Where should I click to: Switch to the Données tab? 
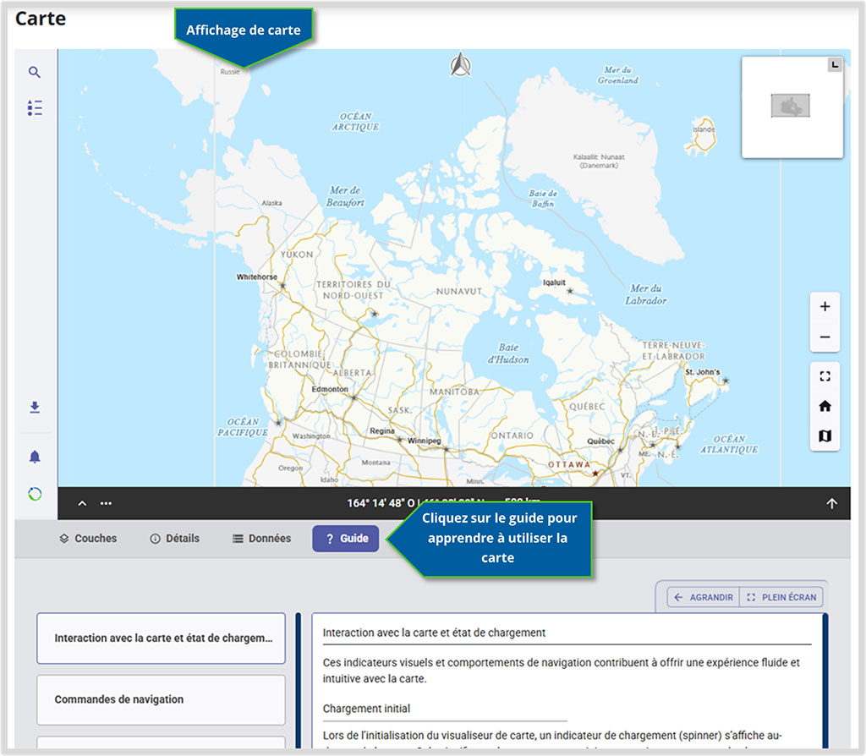point(260,538)
